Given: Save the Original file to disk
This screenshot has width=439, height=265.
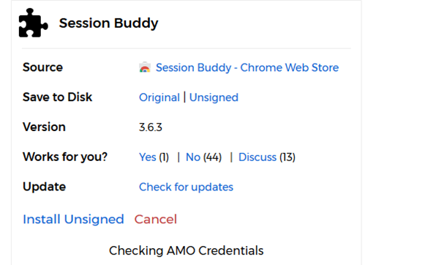Looking at the screenshot, I should [160, 97].
